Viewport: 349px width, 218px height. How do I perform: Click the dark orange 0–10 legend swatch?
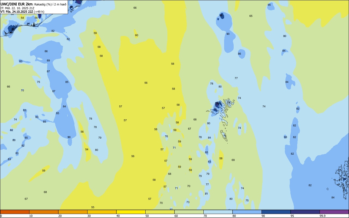15,212
